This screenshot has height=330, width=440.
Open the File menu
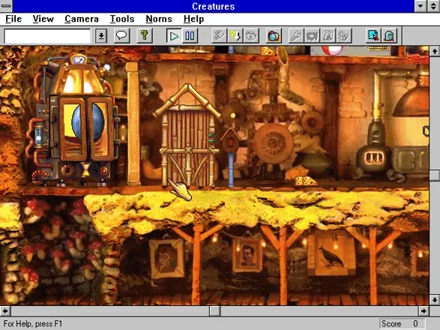point(13,19)
